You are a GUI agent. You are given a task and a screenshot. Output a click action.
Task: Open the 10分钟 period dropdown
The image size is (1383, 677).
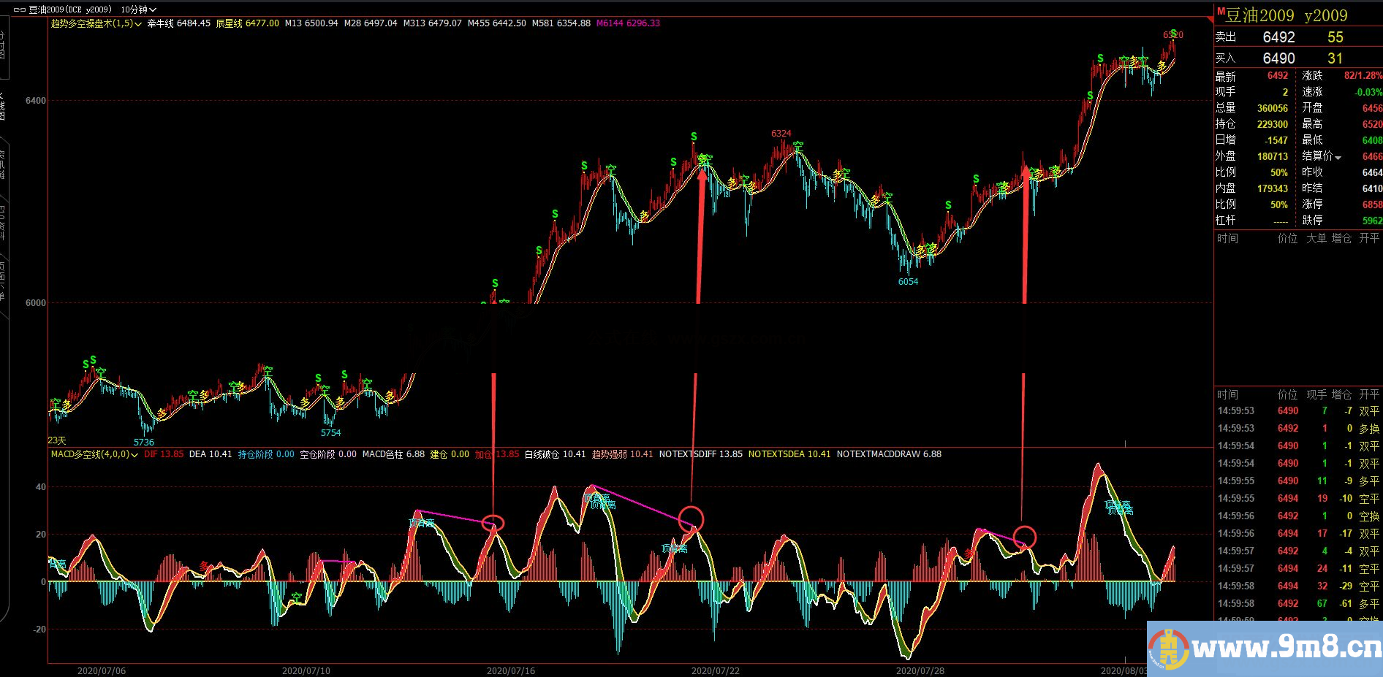point(139,9)
